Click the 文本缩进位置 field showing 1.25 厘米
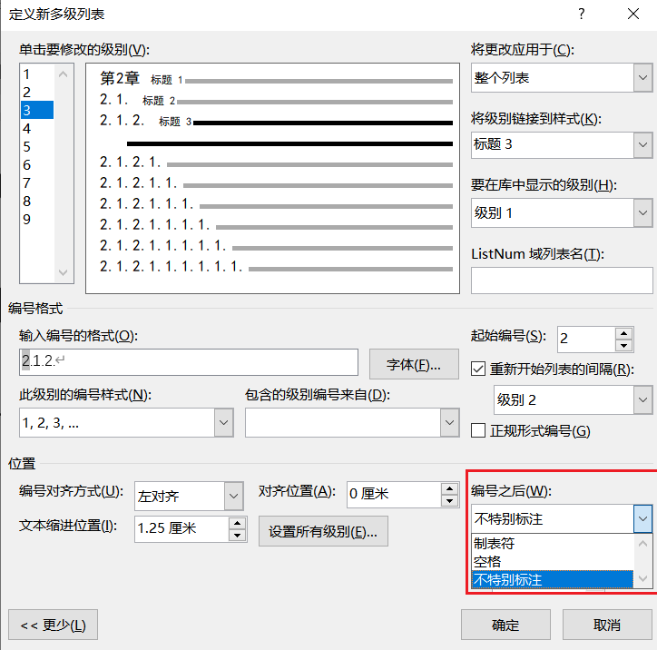Image resolution: width=657 pixels, height=650 pixels. pos(181,528)
